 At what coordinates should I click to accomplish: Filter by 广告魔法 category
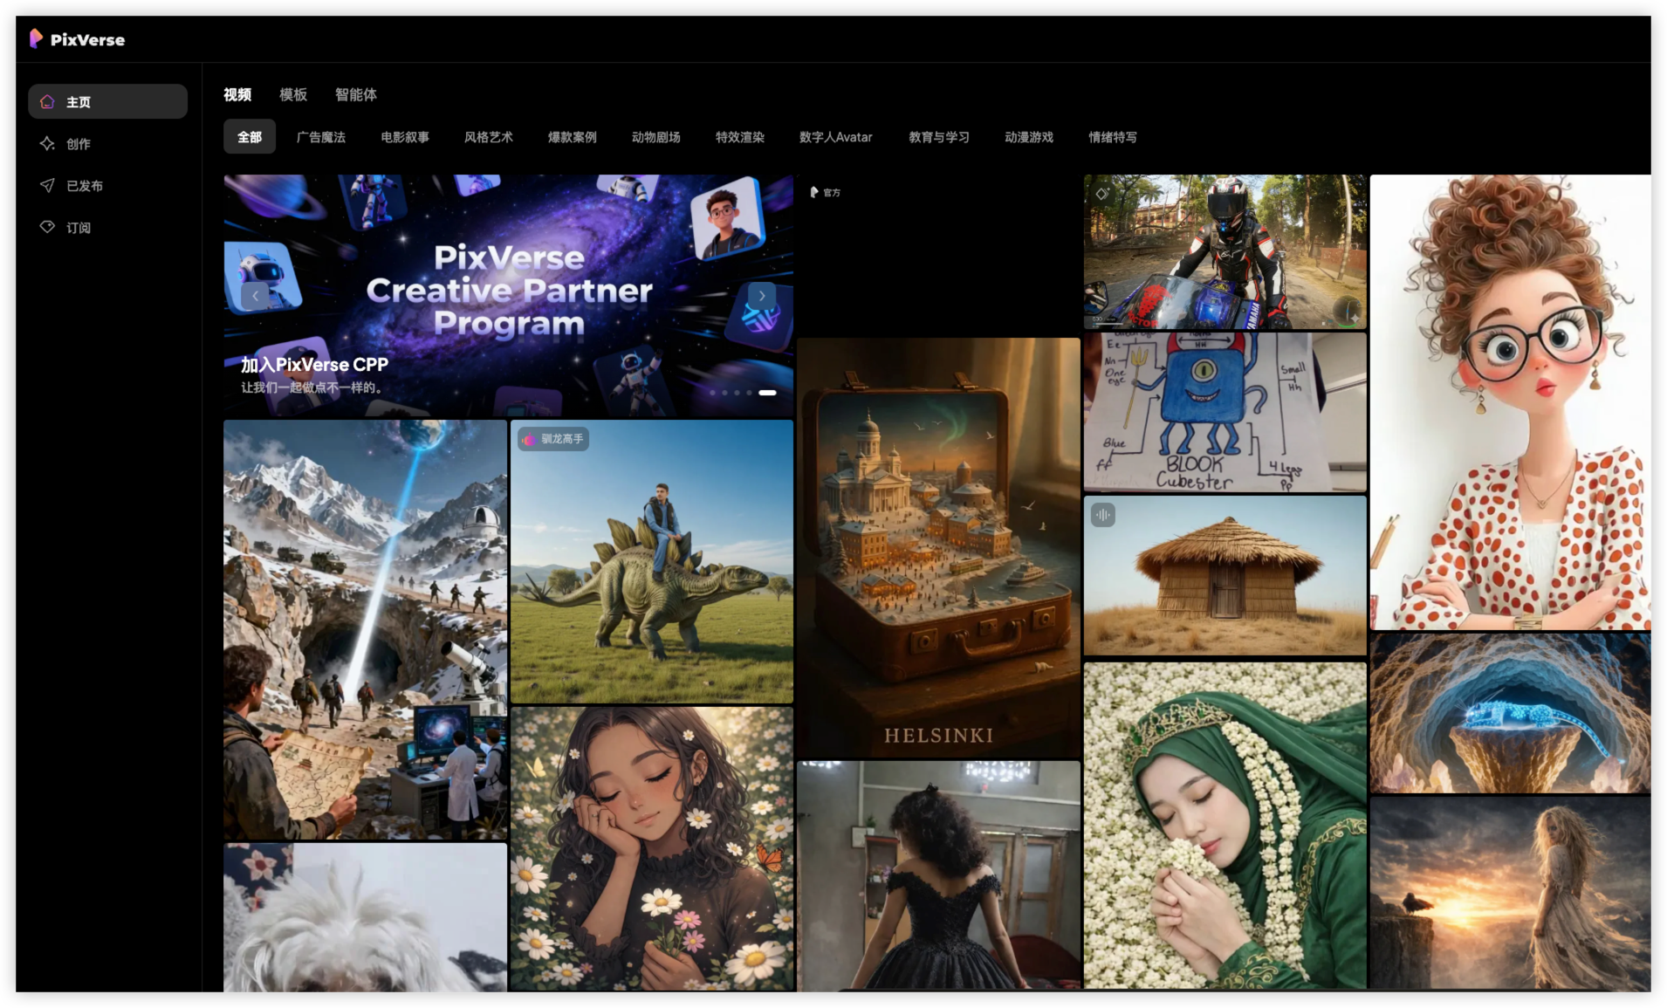pos(320,137)
